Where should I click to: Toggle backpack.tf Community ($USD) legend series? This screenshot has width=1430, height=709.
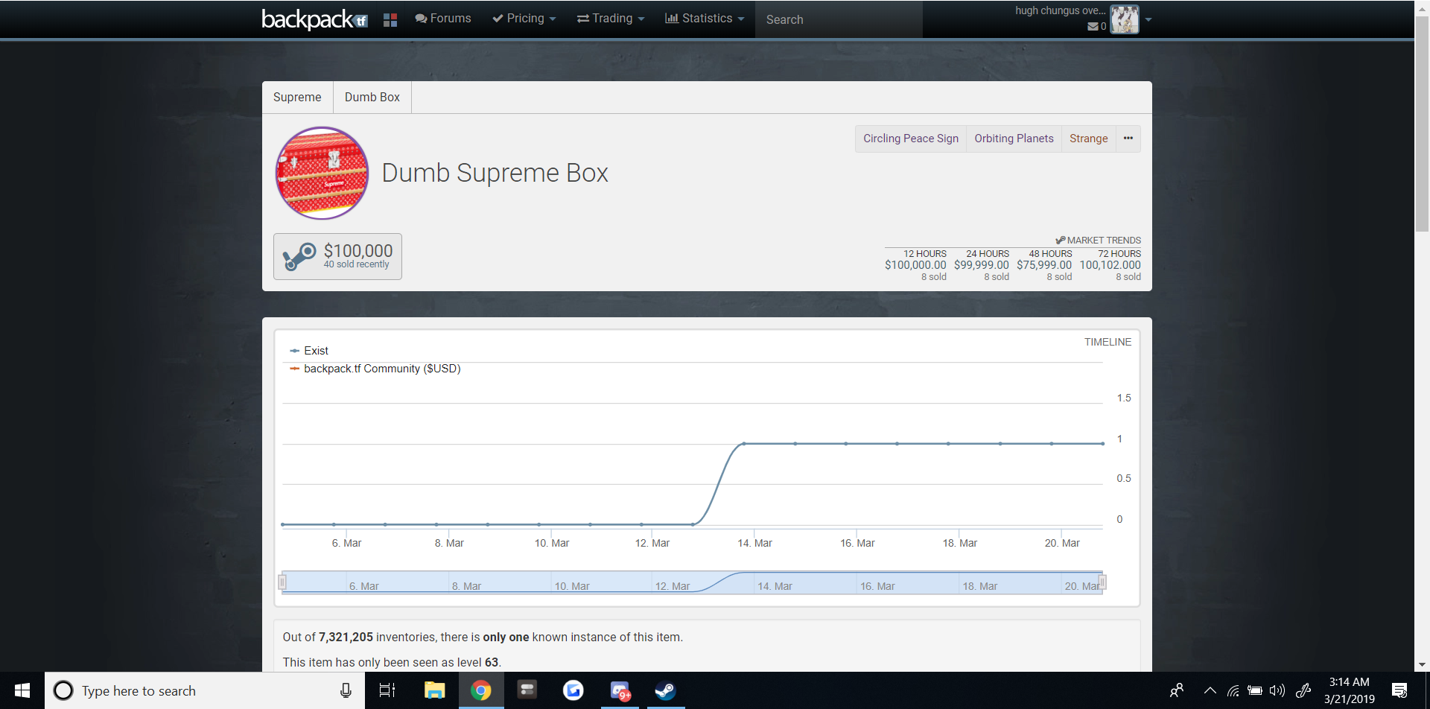click(x=375, y=369)
